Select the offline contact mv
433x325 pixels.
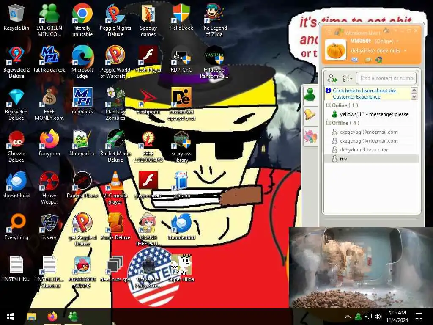click(371, 159)
